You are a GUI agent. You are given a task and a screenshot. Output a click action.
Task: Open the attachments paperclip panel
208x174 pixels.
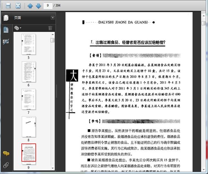[6, 164]
